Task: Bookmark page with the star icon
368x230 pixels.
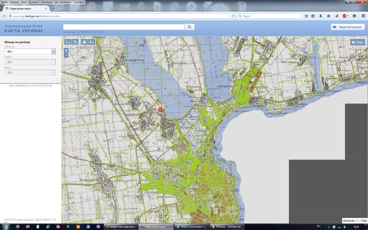Action: (306, 16)
